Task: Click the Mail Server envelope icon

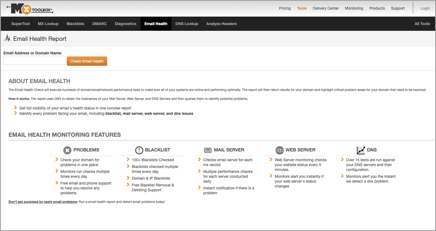Action: [208, 150]
